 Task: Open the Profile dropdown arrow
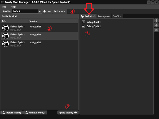(40, 11)
